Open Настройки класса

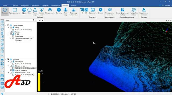(x=134, y=12)
